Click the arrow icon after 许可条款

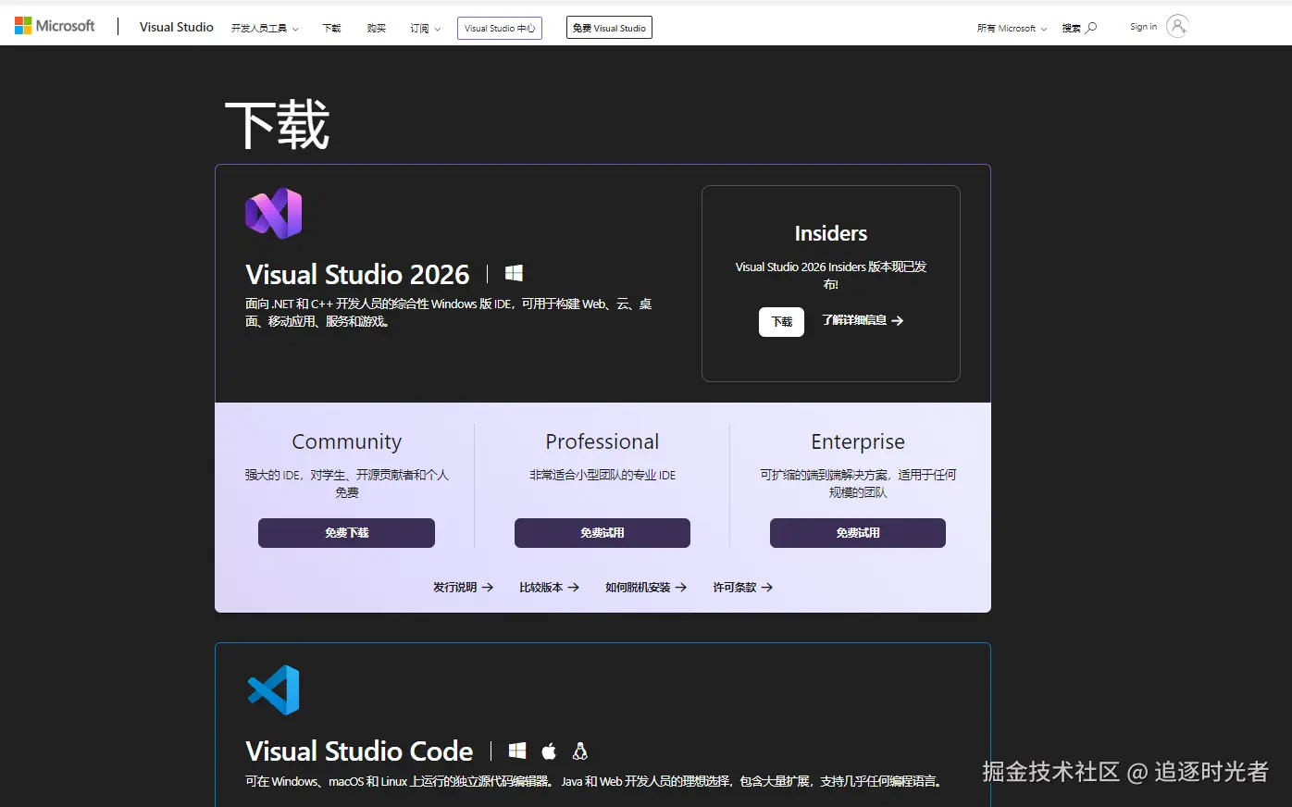tap(767, 588)
